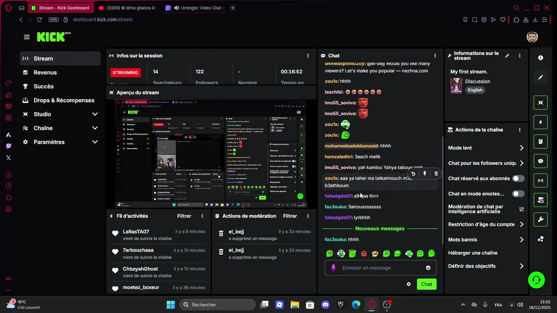Click the info icon in right toolbar
The height and width of the screenshot is (313, 557).
point(540,58)
